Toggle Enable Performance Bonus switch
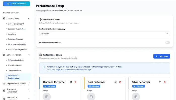 (x=167, y=42)
